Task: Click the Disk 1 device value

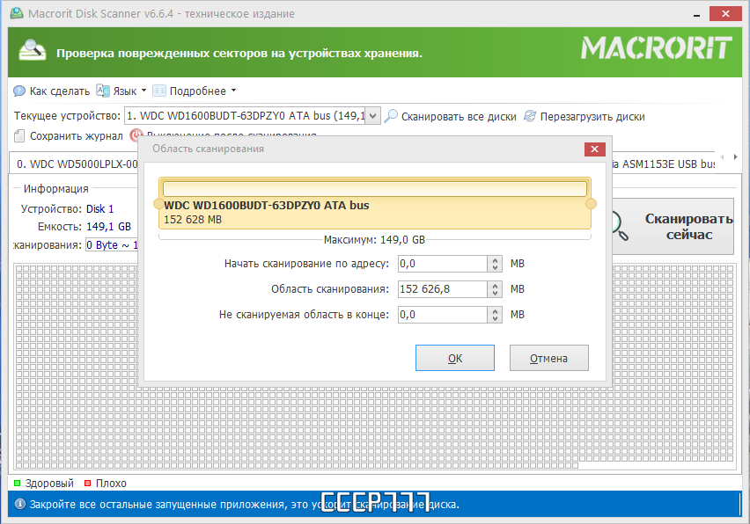Action: tap(100, 208)
